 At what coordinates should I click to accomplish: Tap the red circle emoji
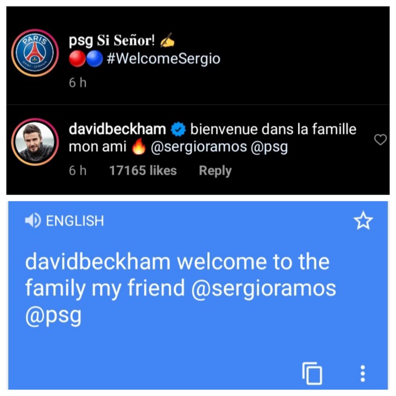coord(78,59)
